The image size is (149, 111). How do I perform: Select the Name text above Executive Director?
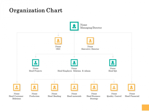90,47
